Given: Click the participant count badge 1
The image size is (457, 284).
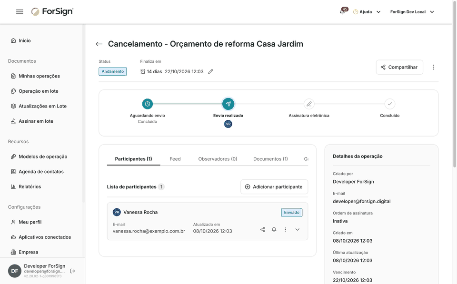Looking at the screenshot, I should [161, 186].
